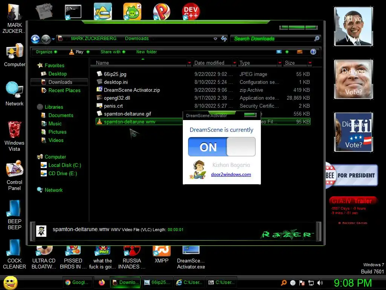The height and width of the screenshot is (290, 386).
Task: Select 66ip25.jpg file
Action: 203,74
